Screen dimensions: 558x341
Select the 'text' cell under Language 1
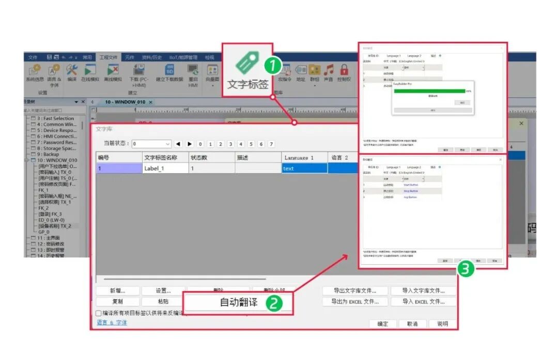(304, 168)
